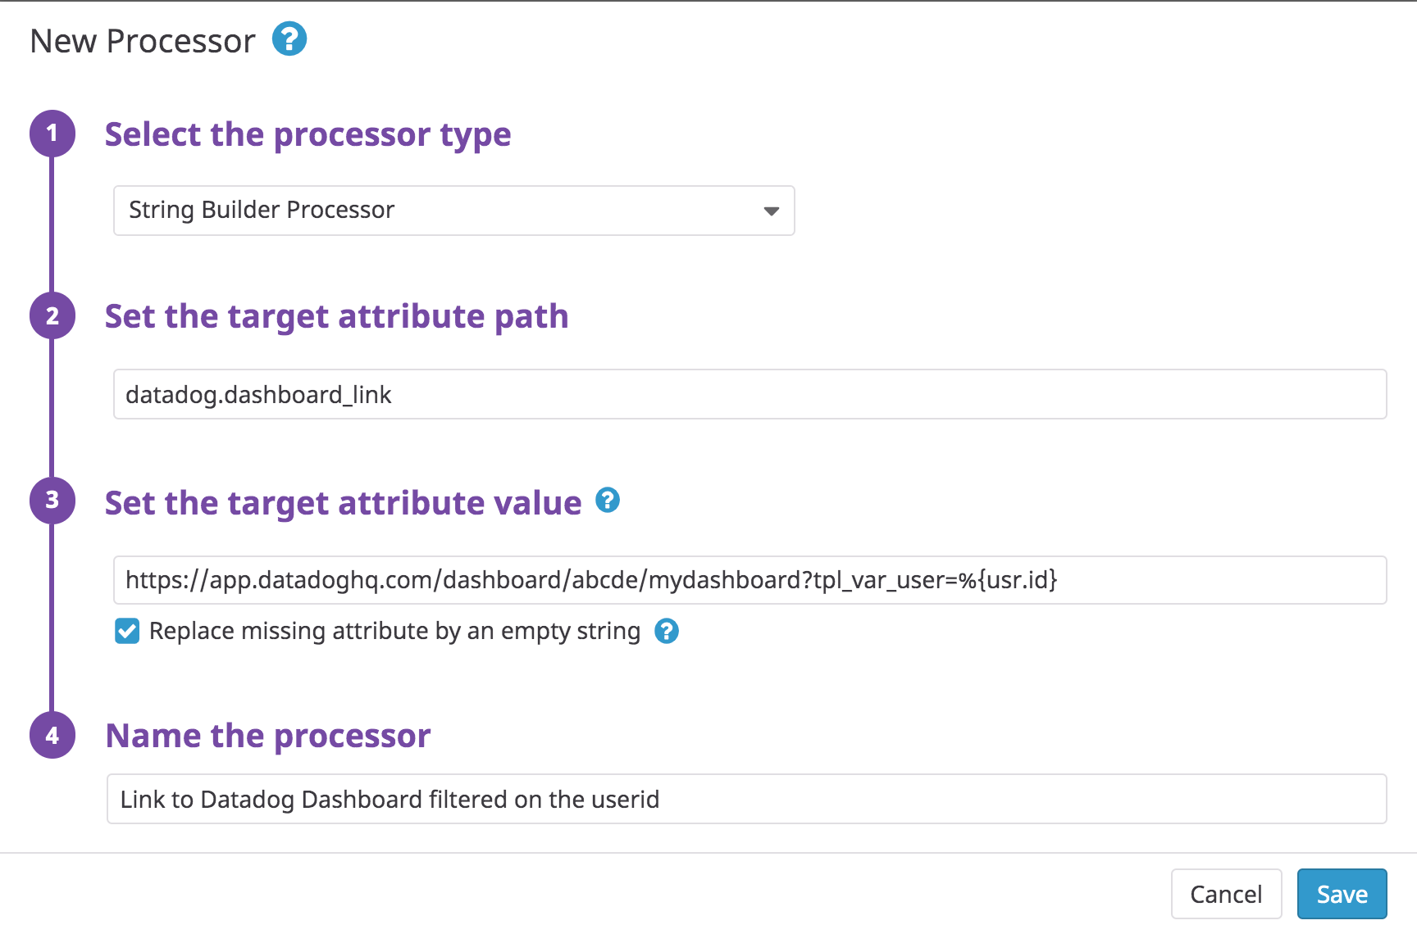1417x934 pixels.
Task: Click the 'New Processor' dialog title
Action: [x=143, y=41]
